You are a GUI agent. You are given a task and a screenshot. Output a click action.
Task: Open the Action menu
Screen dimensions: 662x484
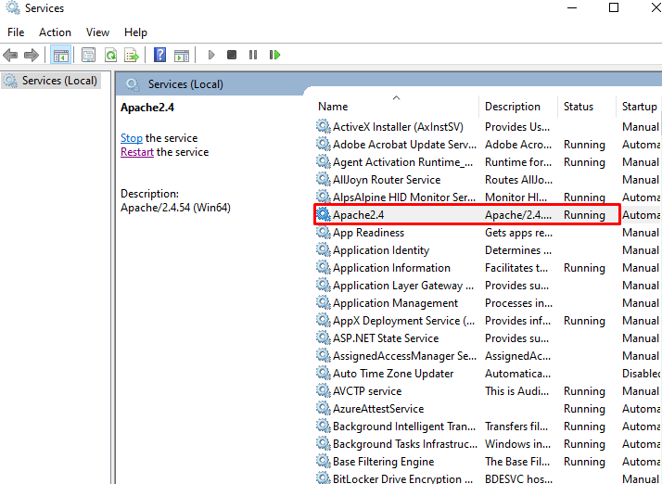point(55,32)
